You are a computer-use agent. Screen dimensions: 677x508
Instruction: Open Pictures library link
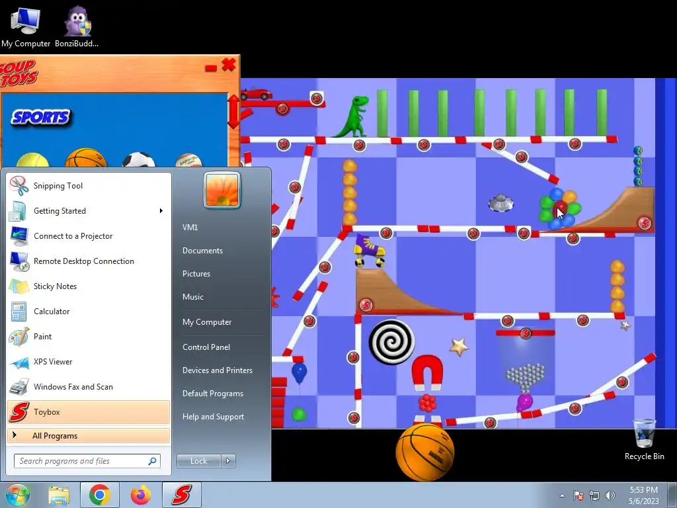click(x=196, y=274)
